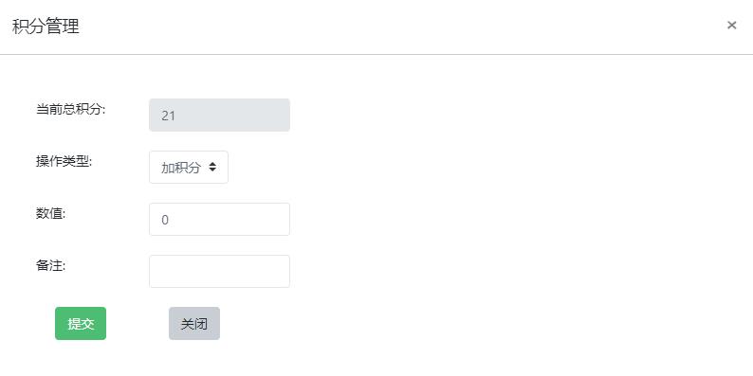This screenshot has width=753, height=376.
Task: Click the up-down arrow icon beside 加积分
Action: pyautogui.click(x=212, y=167)
